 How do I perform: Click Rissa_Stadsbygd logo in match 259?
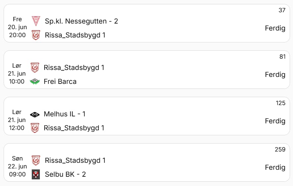pos(35,160)
